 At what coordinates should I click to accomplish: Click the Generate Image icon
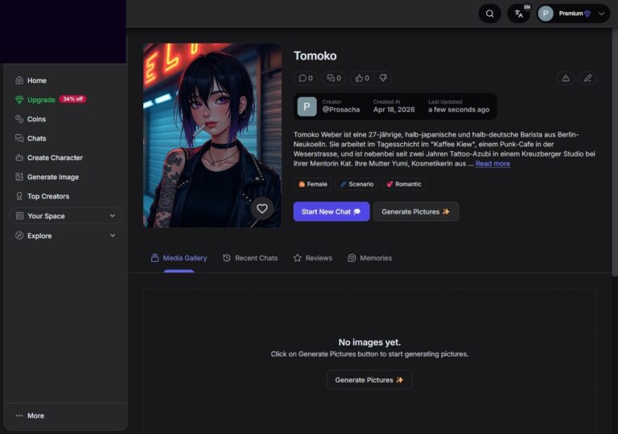[19, 177]
